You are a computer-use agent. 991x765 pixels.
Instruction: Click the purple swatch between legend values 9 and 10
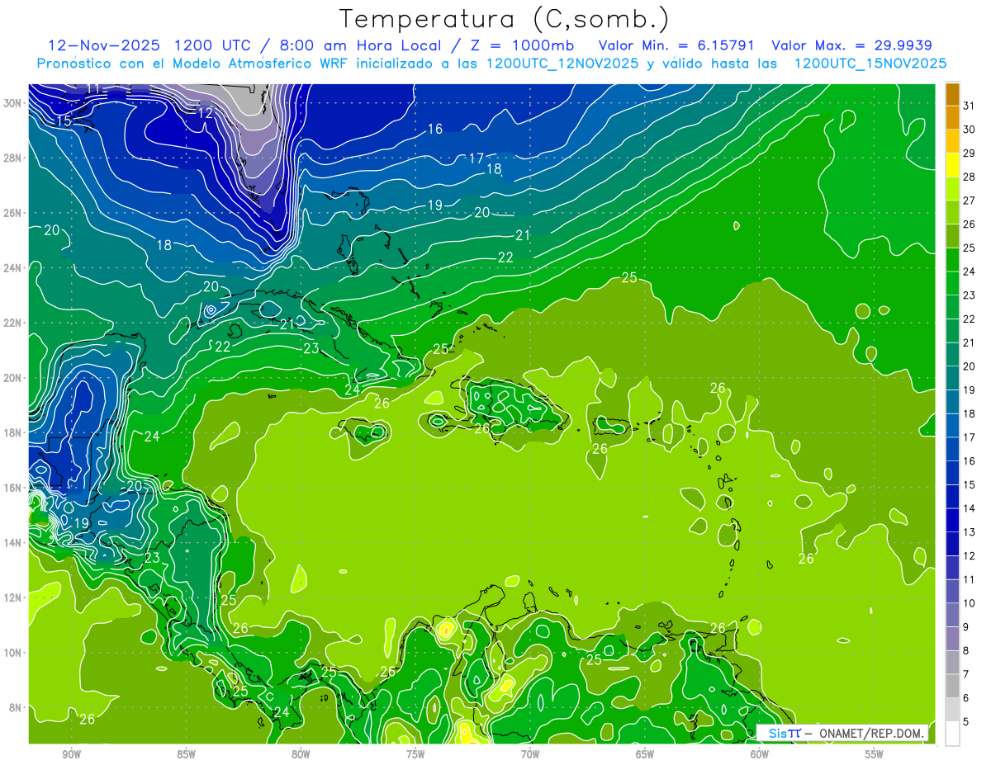(952, 614)
